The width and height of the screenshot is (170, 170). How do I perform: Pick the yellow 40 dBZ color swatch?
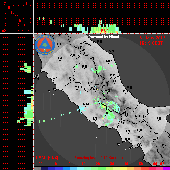pyautogui.click(x=123, y=168)
